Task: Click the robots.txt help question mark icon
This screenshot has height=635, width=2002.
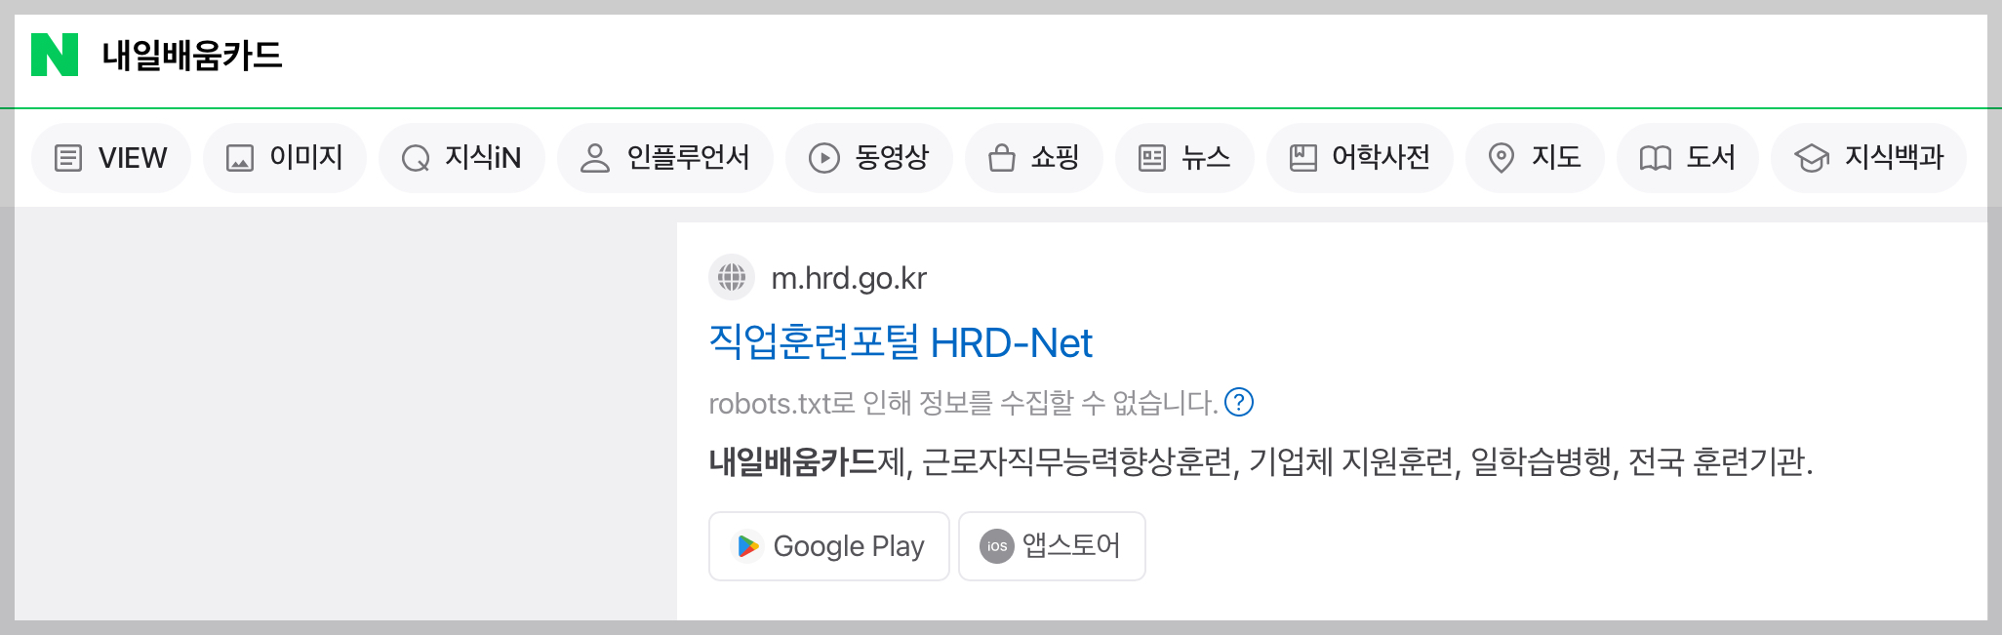Action: 1239,402
